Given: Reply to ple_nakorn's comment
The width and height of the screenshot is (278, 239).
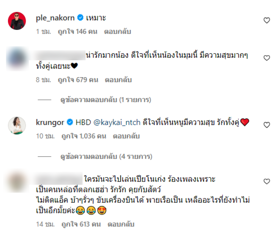Looking at the screenshot, I should (x=117, y=32).
